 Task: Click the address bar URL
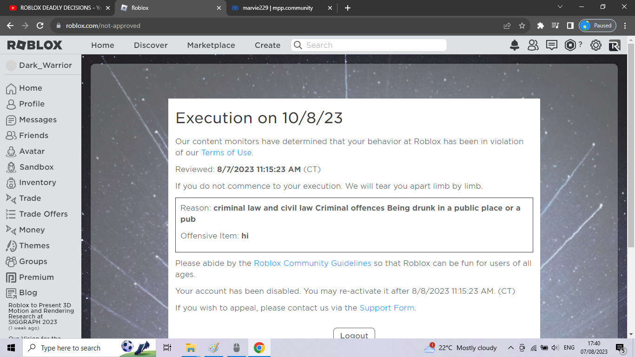click(x=103, y=26)
